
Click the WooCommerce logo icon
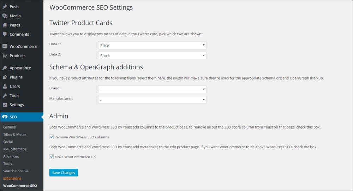click(x=5, y=46)
